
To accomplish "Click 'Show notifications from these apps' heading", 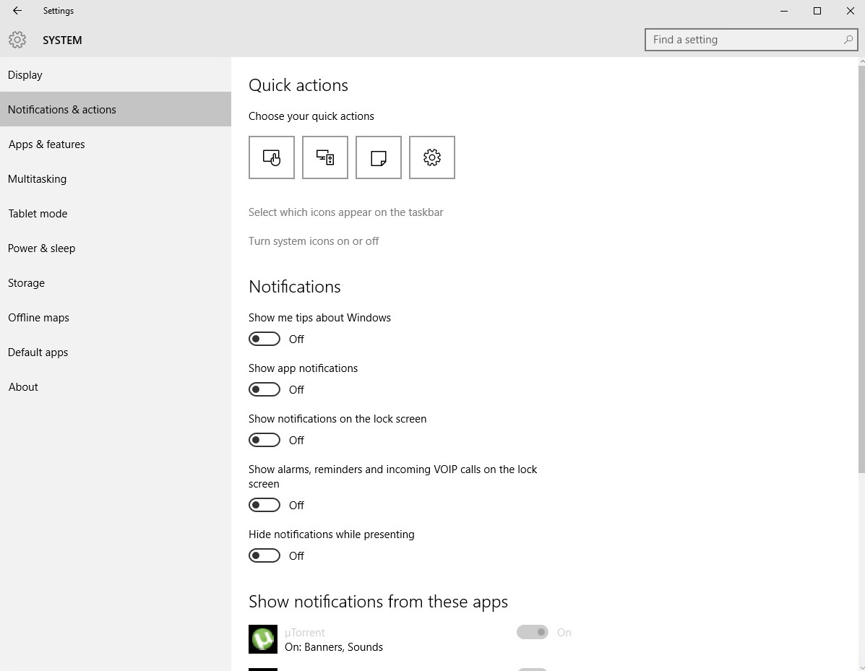I will tap(379, 602).
